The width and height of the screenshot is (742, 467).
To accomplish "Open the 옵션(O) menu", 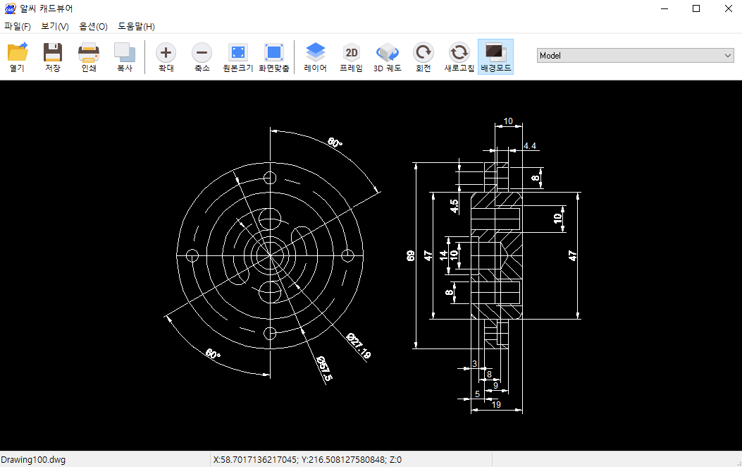I will pyautogui.click(x=93, y=25).
